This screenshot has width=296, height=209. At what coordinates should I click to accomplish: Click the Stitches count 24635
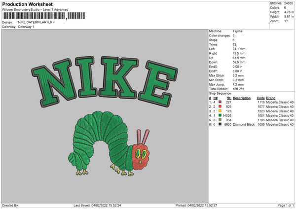click(x=289, y=3)
